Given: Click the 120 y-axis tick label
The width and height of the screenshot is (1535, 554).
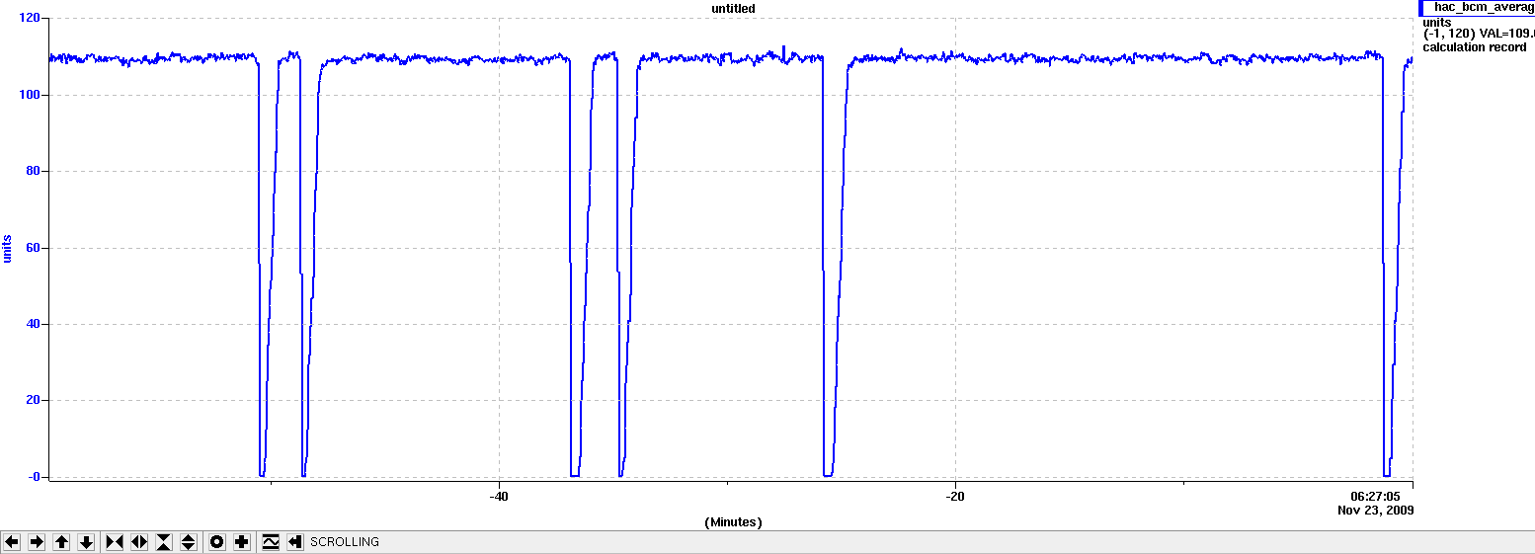Looking at the screenshot, I should click(30, 18).
